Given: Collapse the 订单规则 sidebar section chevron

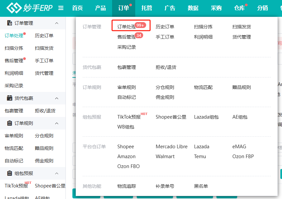Looking at the screenshot, I should 57,123.
